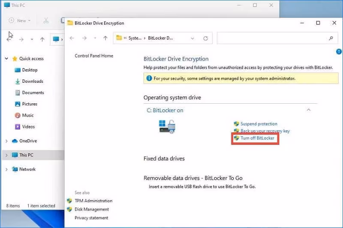Click the Control Panel search box
Image resolution: width=343 pixels, height=228 pixels.
tap(277, 38)
